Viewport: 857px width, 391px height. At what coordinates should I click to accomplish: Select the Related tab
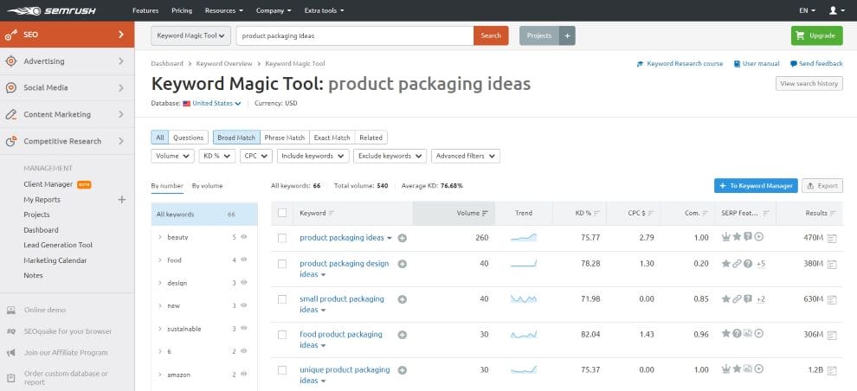pyautogui.click(x=371, y=138)
